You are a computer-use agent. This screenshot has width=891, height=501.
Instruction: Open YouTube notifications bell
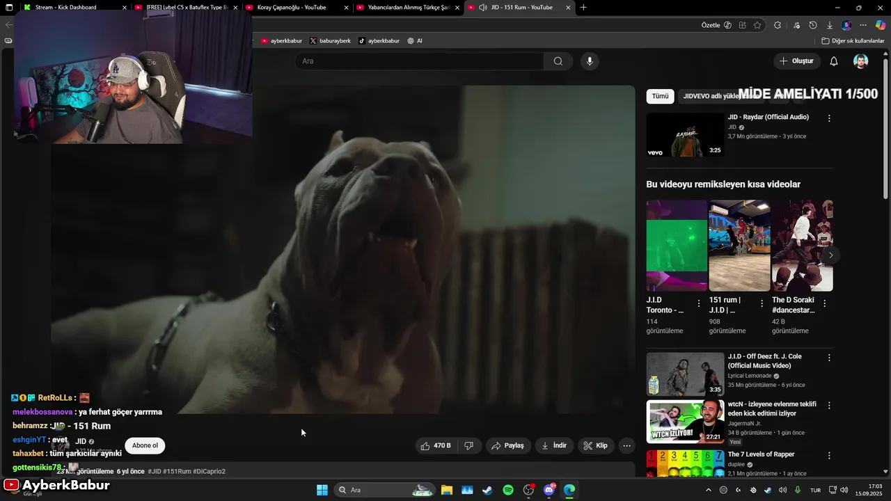[x=833, y=61]
